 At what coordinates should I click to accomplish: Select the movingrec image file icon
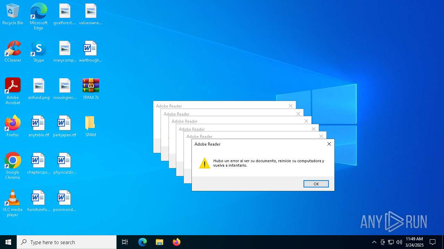coord(65,89)
